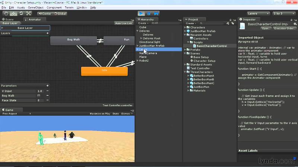Expand the Delores Root item

tap(141, 38)
